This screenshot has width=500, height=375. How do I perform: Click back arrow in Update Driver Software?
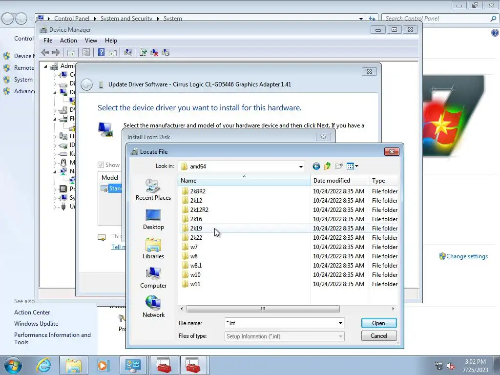click(x=87, y=85)
